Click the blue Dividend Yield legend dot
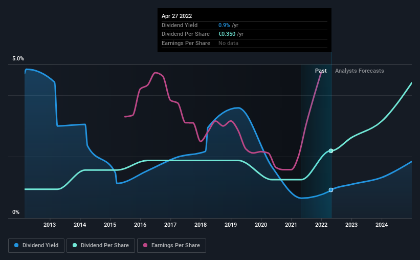The width and height of the screenshot is (420, 260). [16, 245]
